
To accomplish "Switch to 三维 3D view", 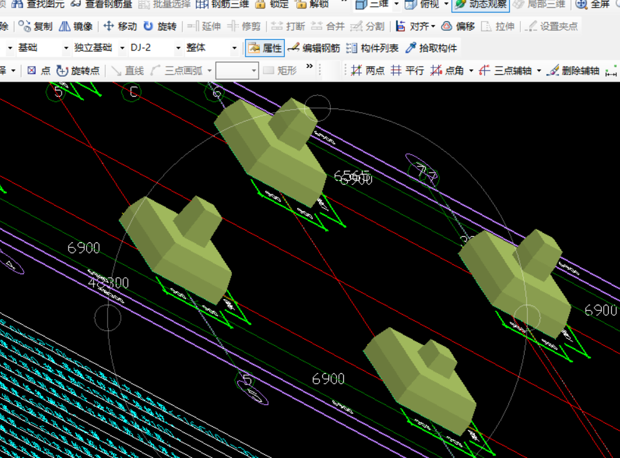I will click(x=373, y=4).
